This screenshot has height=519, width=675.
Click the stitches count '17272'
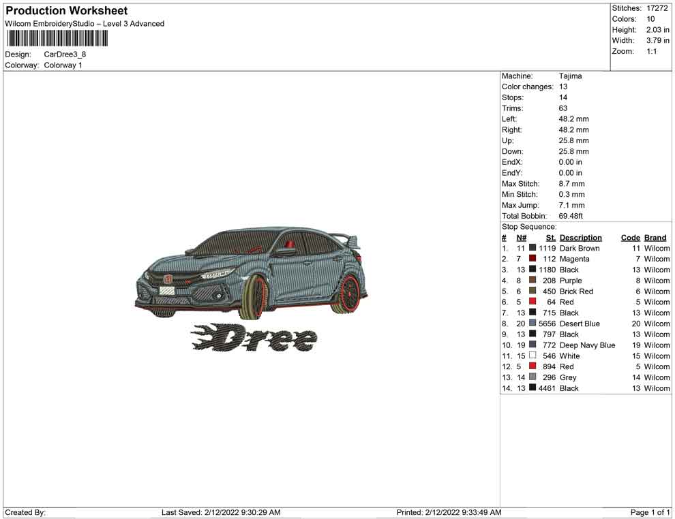(x=657, y=8)
